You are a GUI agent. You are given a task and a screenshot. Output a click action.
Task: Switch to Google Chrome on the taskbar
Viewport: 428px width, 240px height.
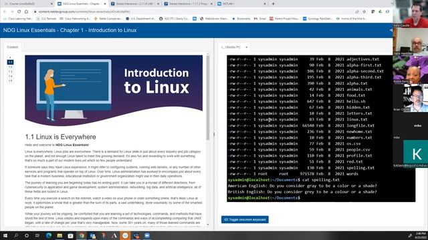pos(82,235)
